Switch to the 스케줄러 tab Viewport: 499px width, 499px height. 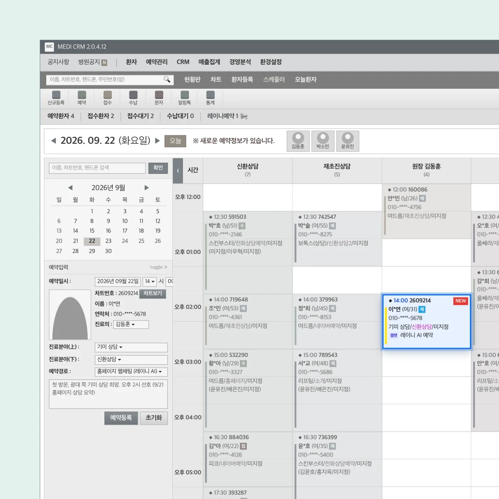click(x=274, y=79)
